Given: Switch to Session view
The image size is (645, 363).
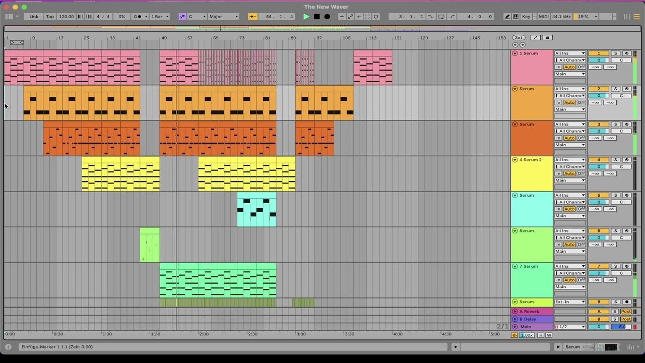Looking at the screenshot, I should tap(626, 17).
